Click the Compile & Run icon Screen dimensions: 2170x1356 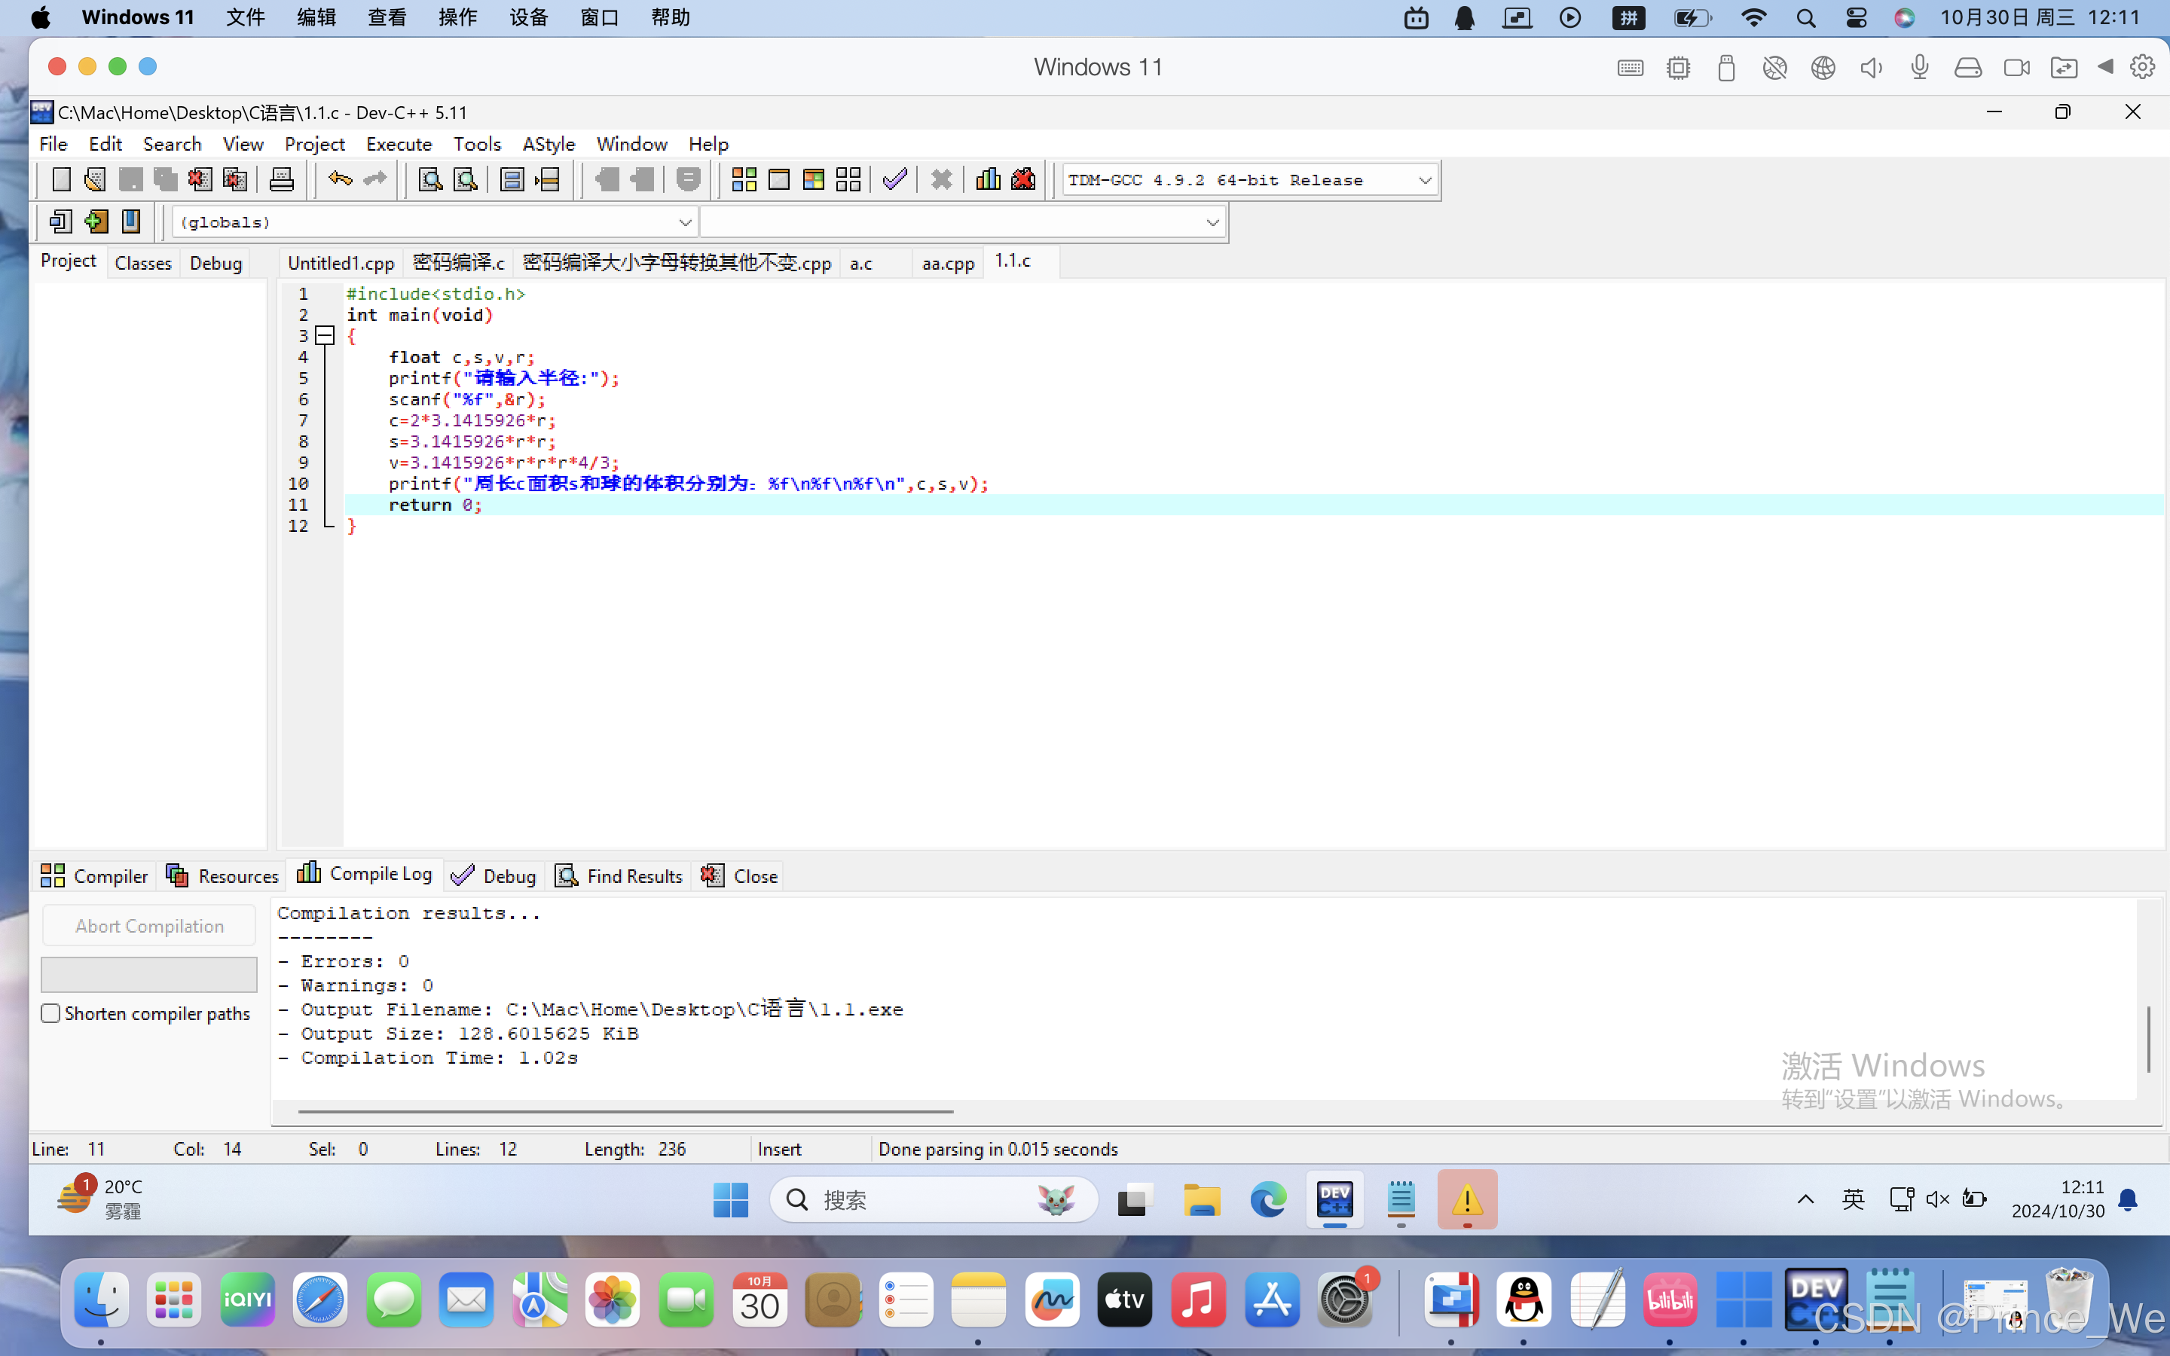(x=813, y=179)
